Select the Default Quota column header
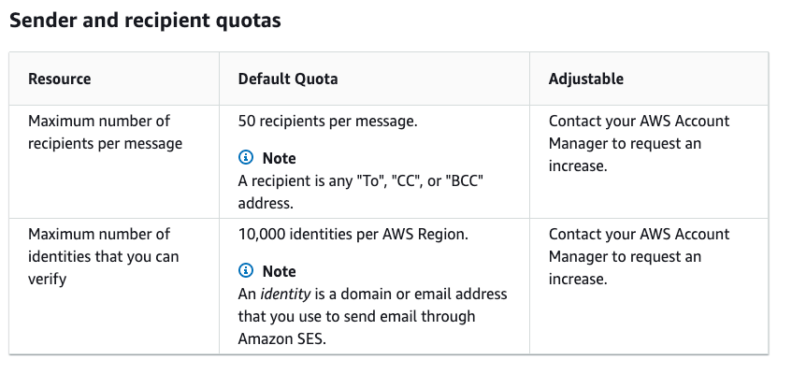 click(288, 79)
